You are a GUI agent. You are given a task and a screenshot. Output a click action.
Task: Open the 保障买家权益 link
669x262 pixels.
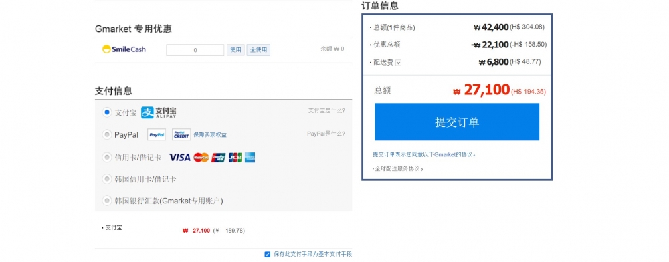(210, 134)
